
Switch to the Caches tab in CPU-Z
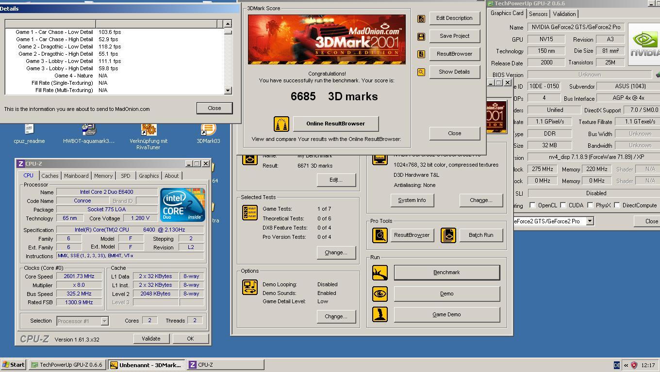coord(49,176)
